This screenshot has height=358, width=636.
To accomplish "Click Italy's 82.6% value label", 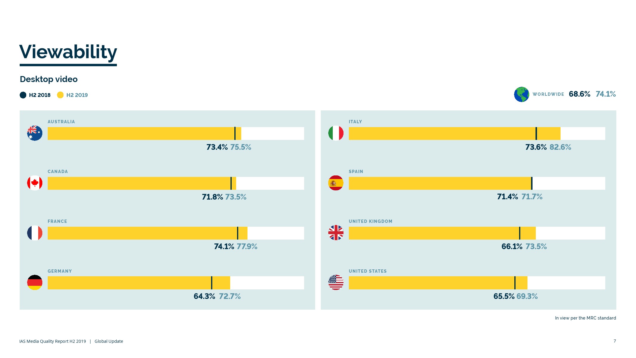I will tap(560, 147).
